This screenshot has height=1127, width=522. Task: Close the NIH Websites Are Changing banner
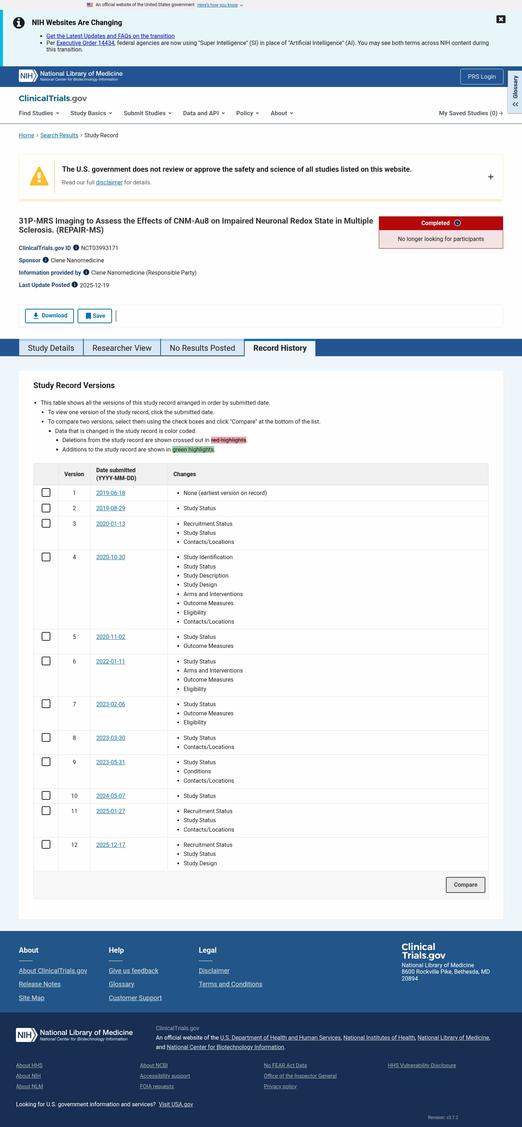(501, 19)
